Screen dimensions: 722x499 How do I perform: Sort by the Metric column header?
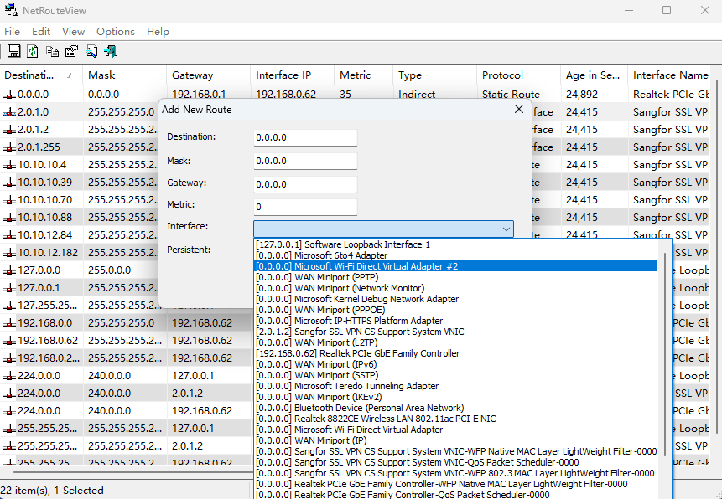coord(355,75)
